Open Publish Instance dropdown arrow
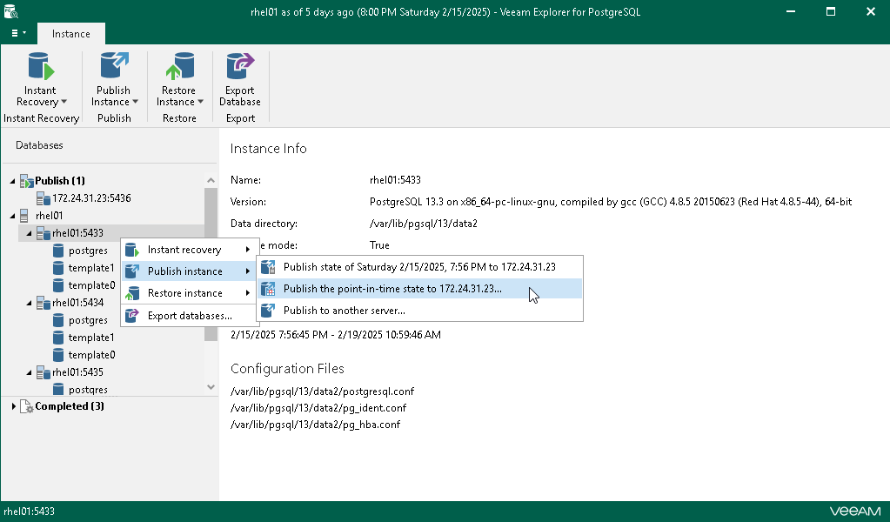This screenshot has width=890, height=522. click(135, 102)
